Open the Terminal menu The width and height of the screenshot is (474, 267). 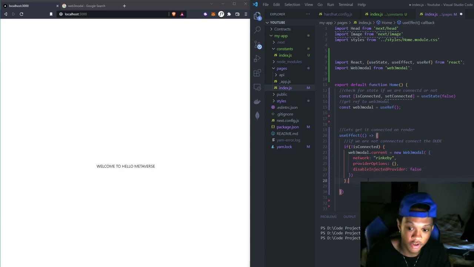click(346, 4)
